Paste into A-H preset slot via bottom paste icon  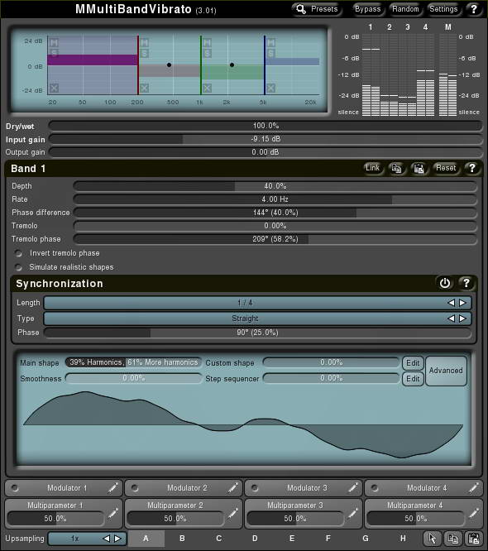pos(473,539)
